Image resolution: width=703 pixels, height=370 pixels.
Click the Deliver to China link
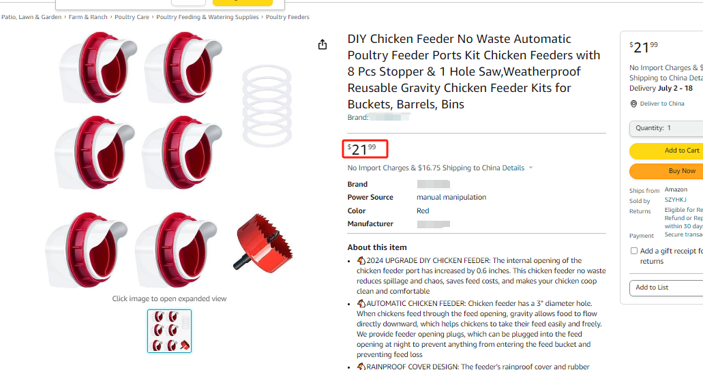coord(662,104)
